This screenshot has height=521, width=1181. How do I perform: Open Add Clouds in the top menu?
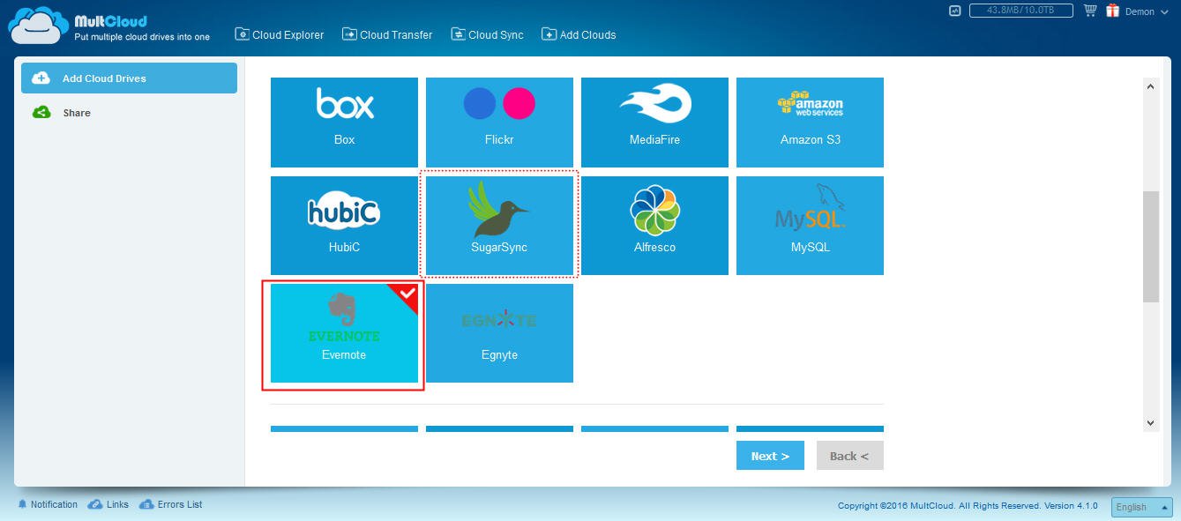click(579, 34)
